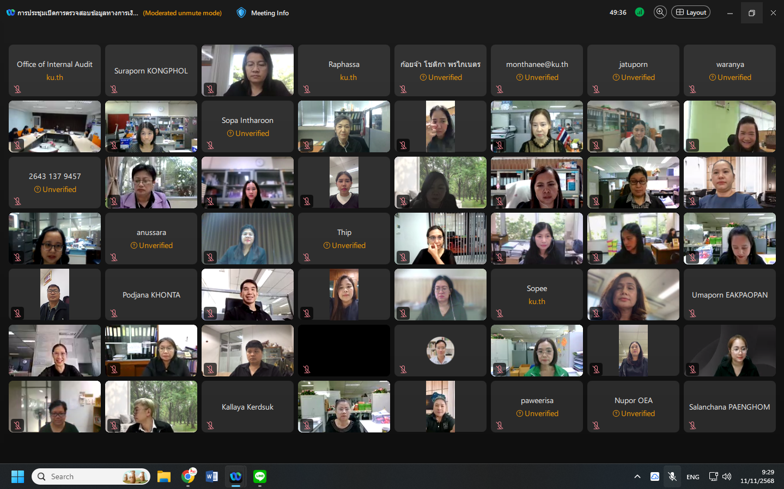Click the Moderated unmute mode label

point(182,13)
